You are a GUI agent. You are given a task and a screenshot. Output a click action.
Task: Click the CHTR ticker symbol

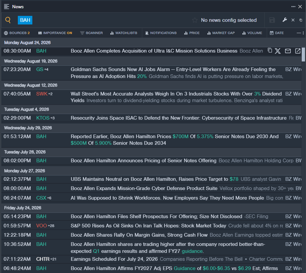click(x=43, y=259)
